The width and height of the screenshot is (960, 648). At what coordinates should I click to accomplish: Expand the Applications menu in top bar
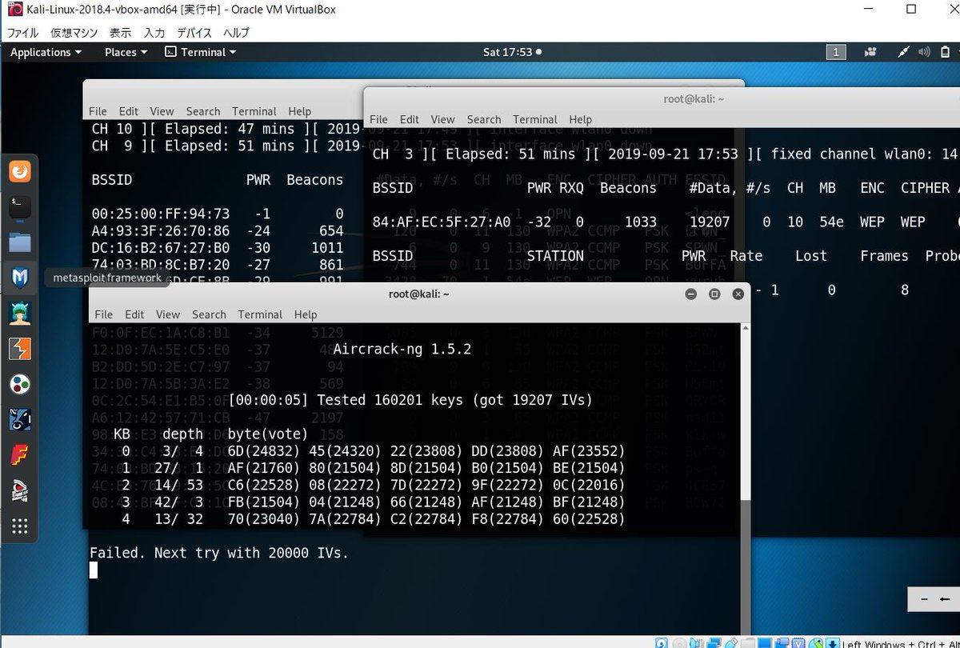[46, 52]
